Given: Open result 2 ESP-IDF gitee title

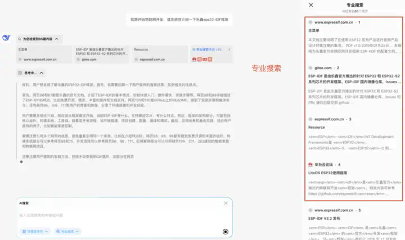Looking at the screenshot, I should pyautogui.click(x=354, y=79).
